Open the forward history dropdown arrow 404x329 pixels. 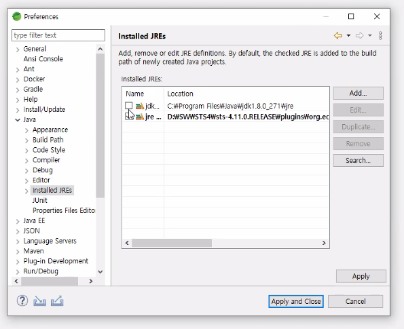370,35
